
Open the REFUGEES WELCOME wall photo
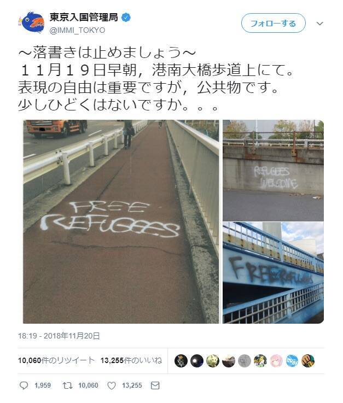tap(273, 171)
